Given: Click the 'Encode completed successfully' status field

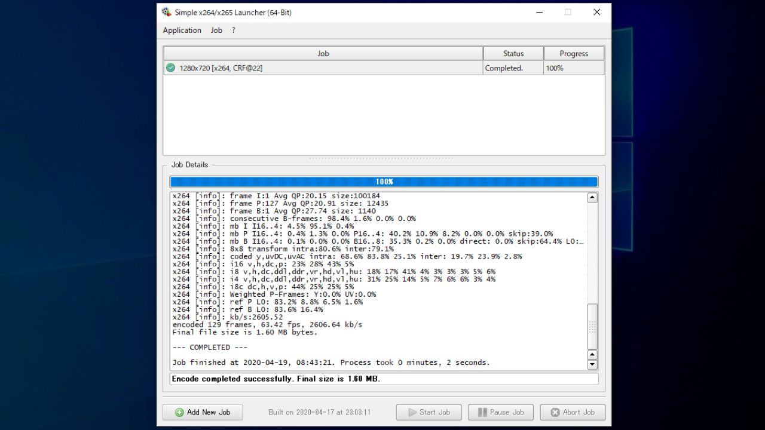Looking at the screenshot, I should coord(384,379).
